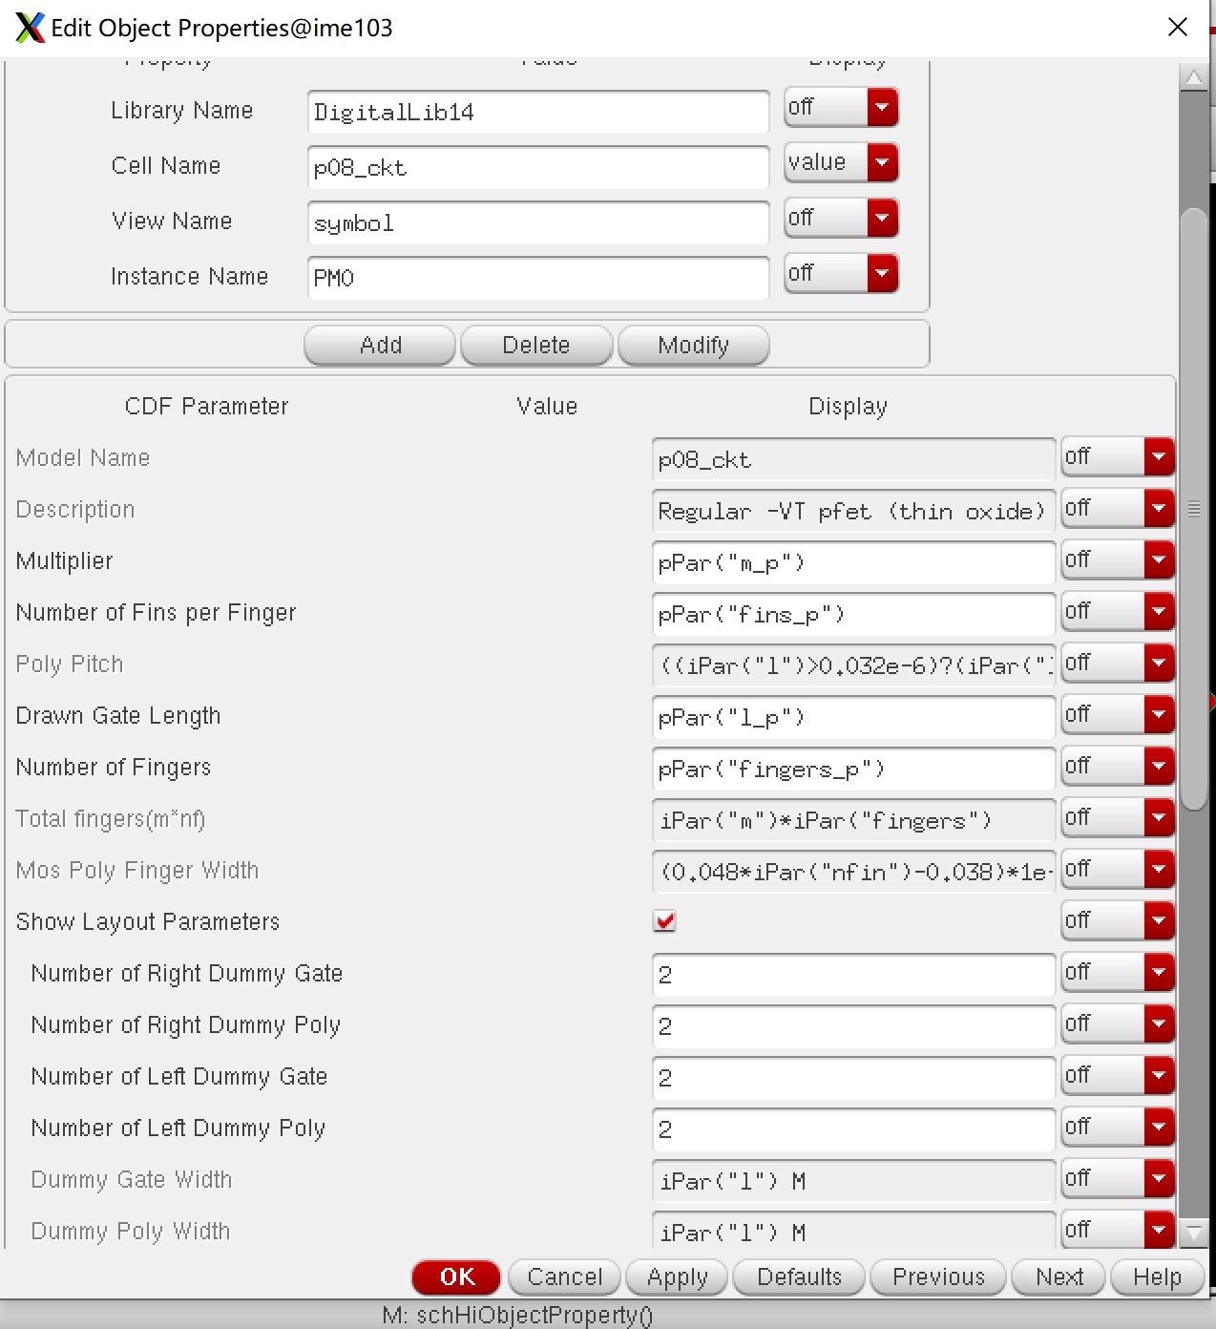Screen dimensions: 1216x1329
Task: Open the Help for object properties
Action: click(1156, 1276)
